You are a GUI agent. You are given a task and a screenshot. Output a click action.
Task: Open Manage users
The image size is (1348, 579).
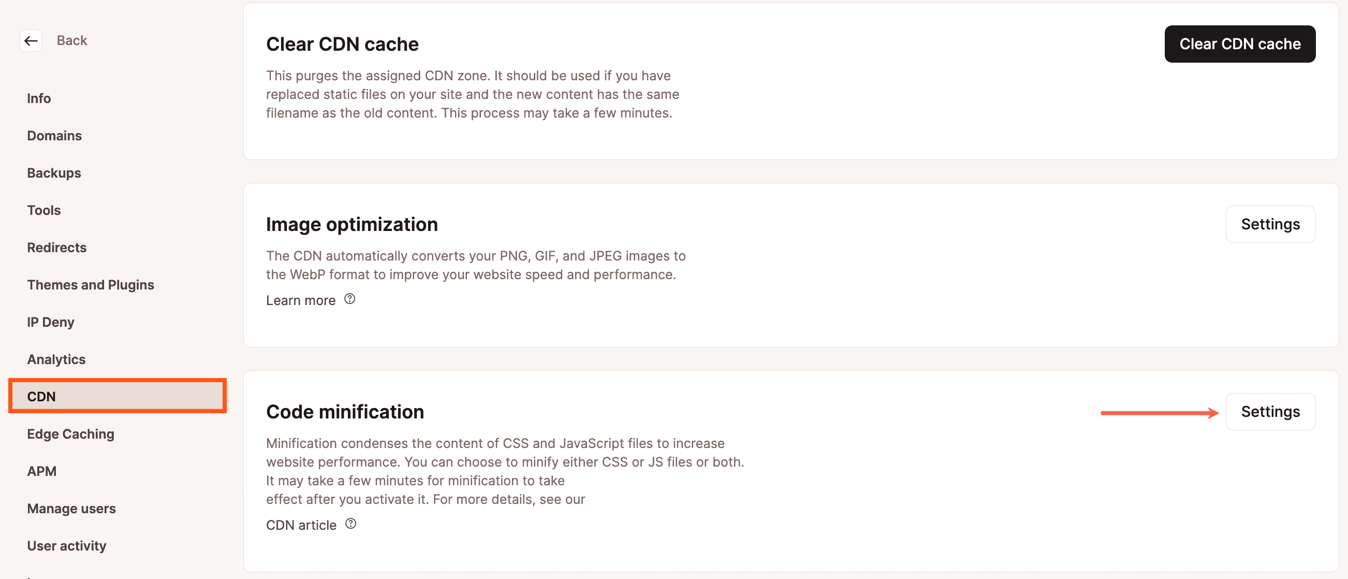coord(71,509)
